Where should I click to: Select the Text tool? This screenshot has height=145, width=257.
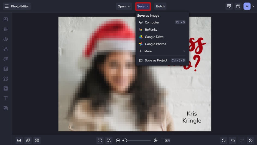[x=5, y=98]
